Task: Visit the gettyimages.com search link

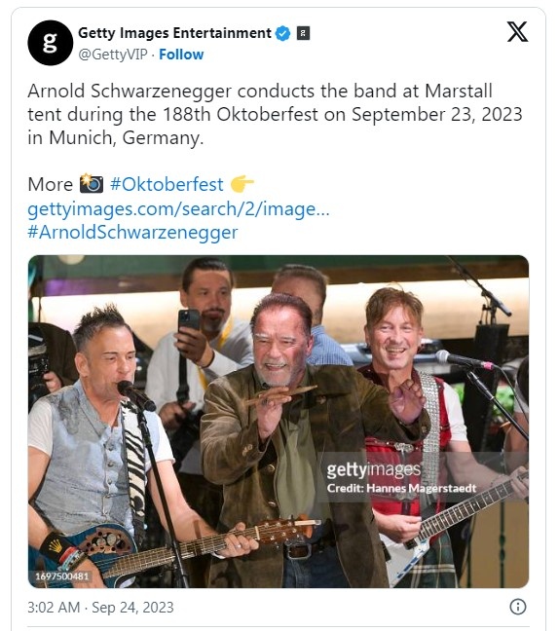Action: pyautogui.click(x=178, y=208)
